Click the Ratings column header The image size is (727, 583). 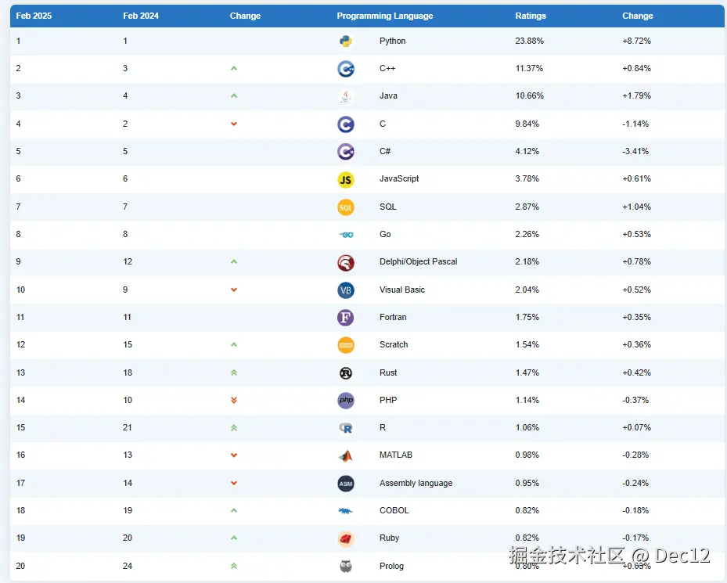pos(531,16)
